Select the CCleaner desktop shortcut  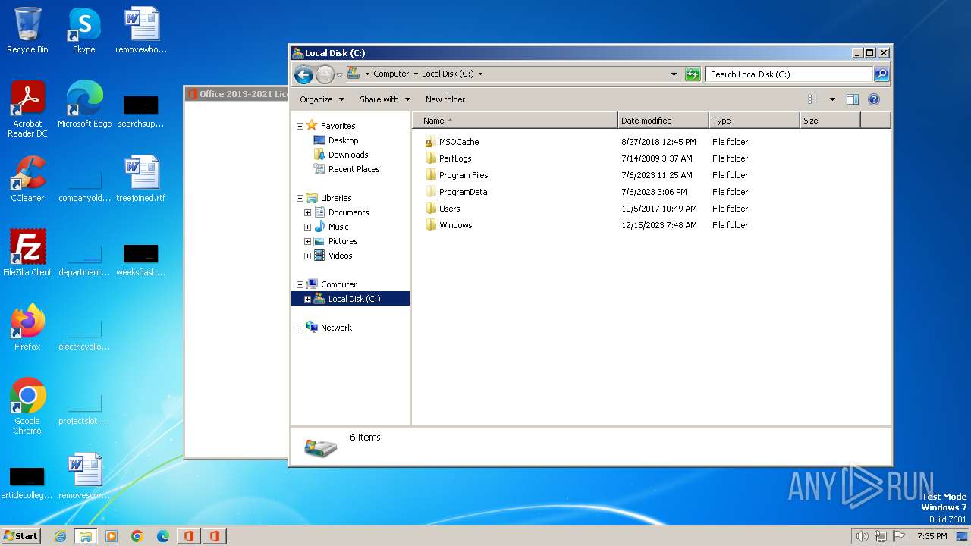point(27,179)
